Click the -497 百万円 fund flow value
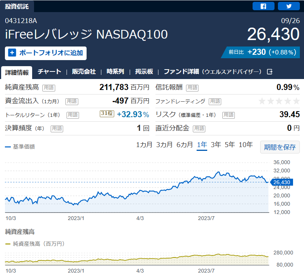The width and height of the screenshot is (304, 276). pyautogui.click(x=131, y=101)
